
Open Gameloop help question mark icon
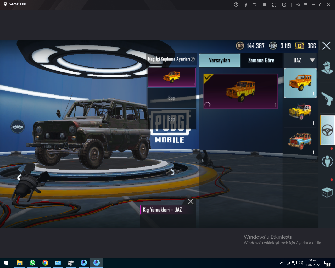(x=236, y=5)
